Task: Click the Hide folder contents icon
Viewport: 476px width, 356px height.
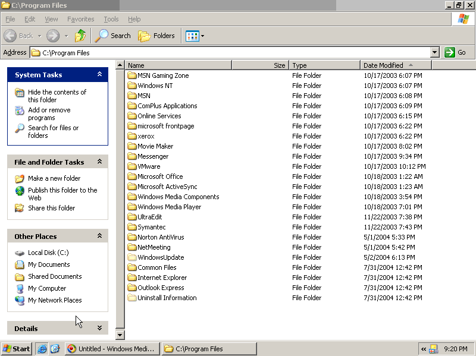Action: pyautogui.click(x=20, y=93)
